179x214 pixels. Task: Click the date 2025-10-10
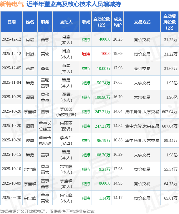11,169
